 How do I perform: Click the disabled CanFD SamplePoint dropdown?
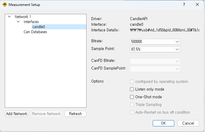click(155, 69)
